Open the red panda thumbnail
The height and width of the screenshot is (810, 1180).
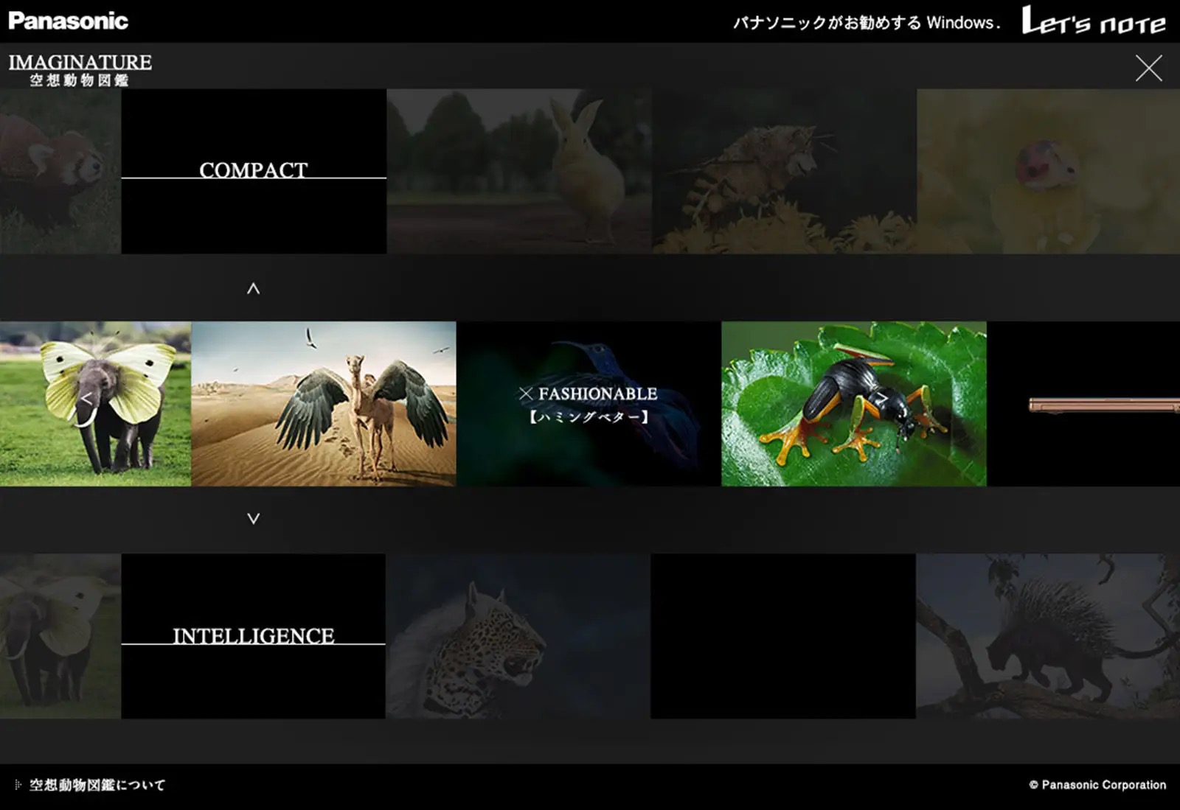(60, 172)
